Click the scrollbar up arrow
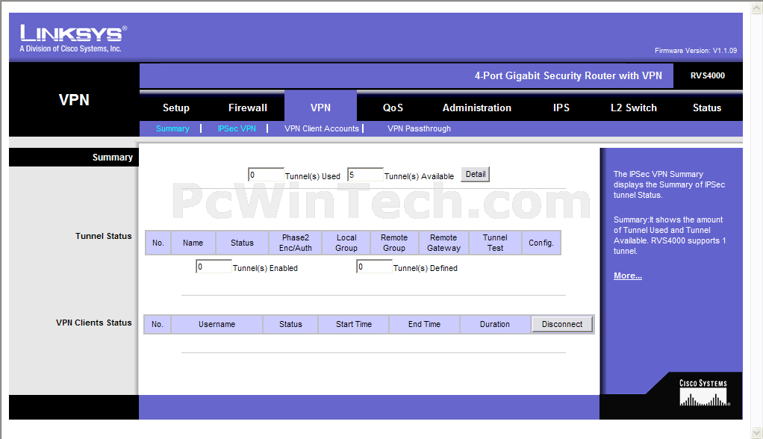 coord(757,7)
